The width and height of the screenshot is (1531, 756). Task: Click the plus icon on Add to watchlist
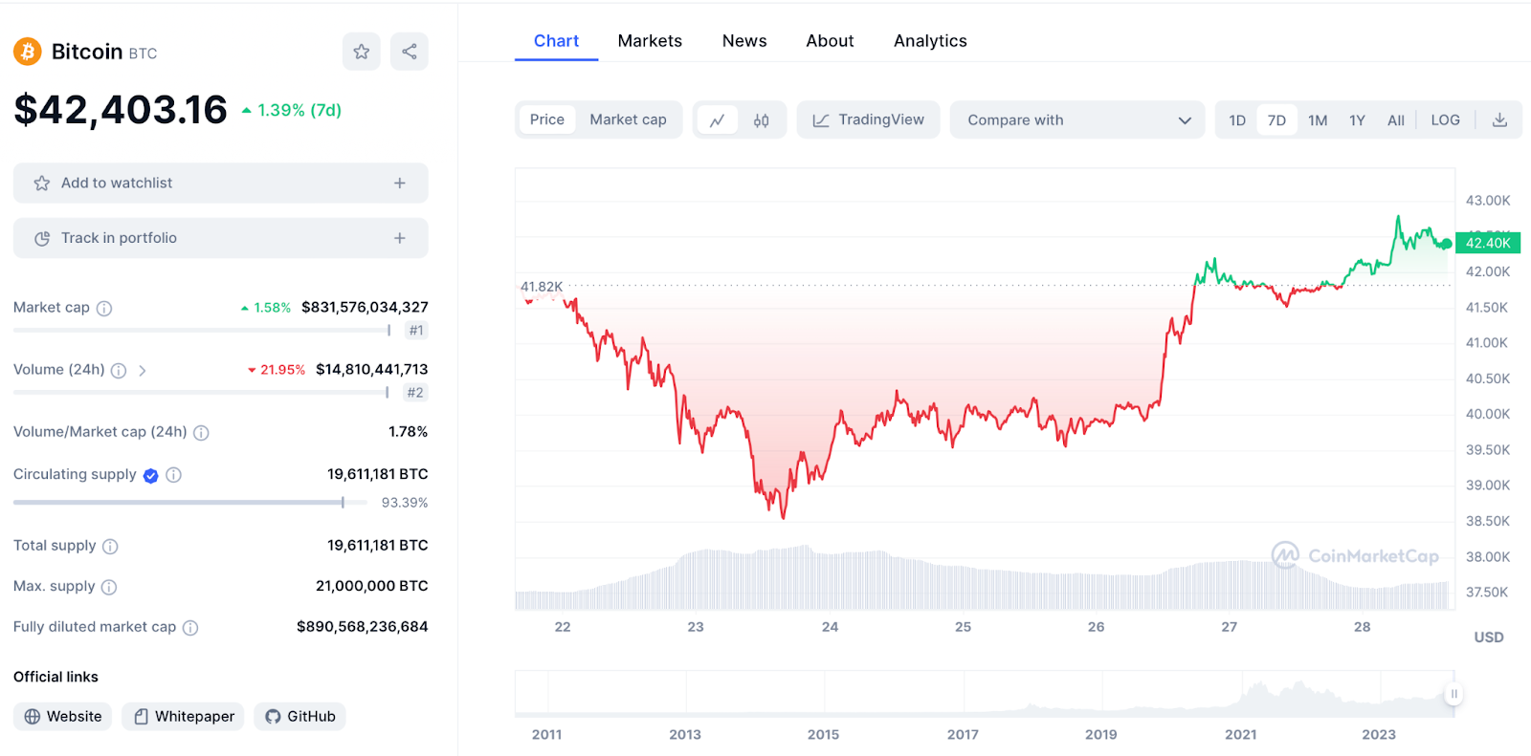click(x=400, y=184)
